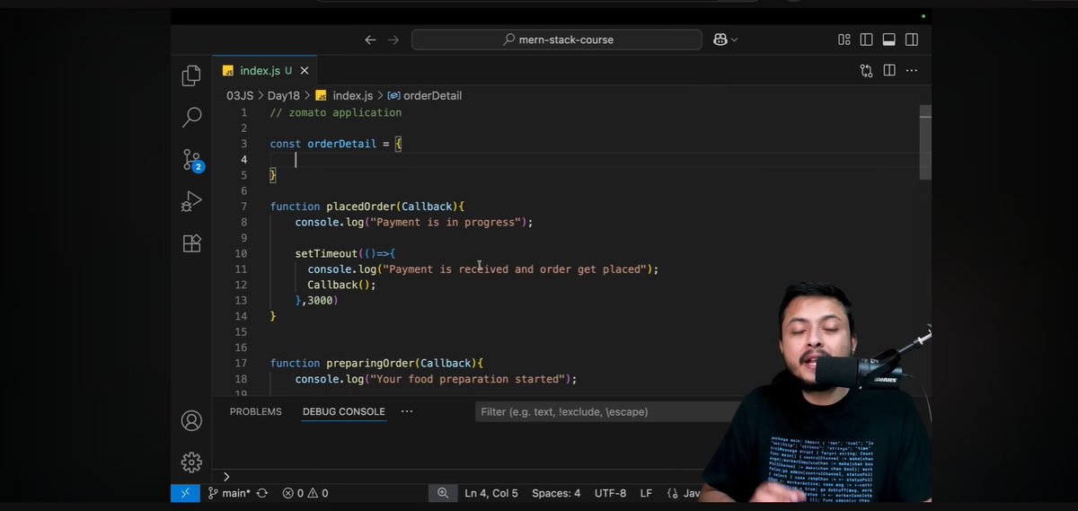This screenshot has width=1078, height=511.
Task: Click the debug console Filter field
Action: point(606,411)
